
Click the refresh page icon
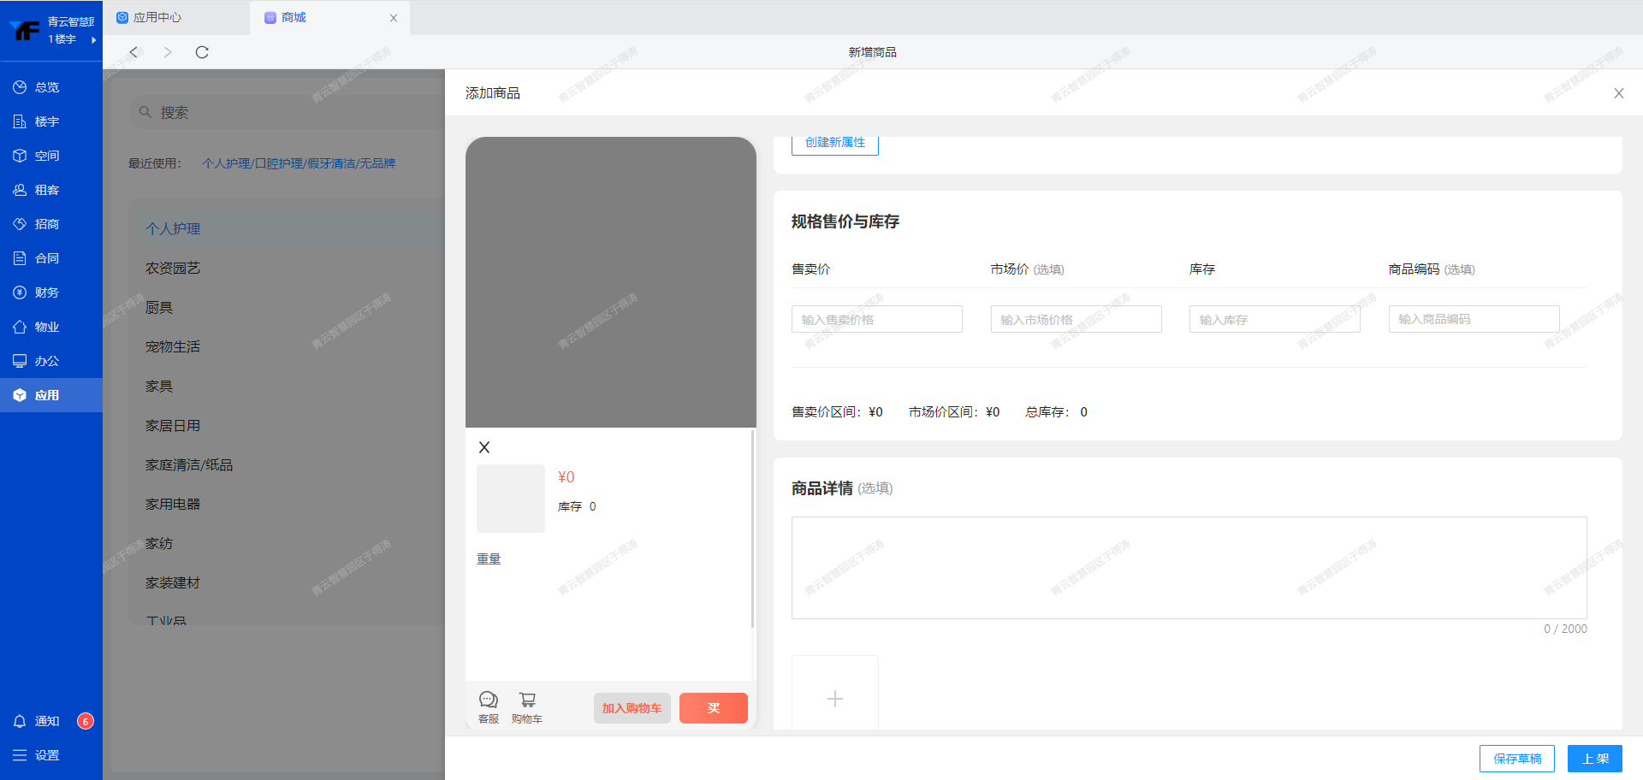[x=202, y=52]
